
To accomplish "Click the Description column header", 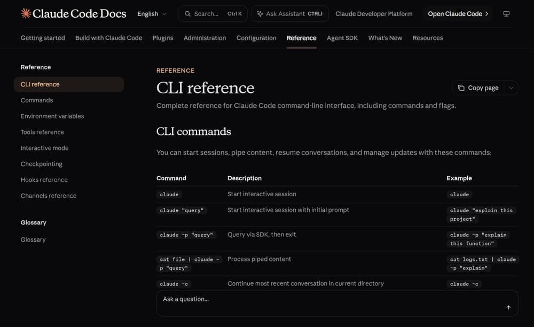I will (245, 178).
